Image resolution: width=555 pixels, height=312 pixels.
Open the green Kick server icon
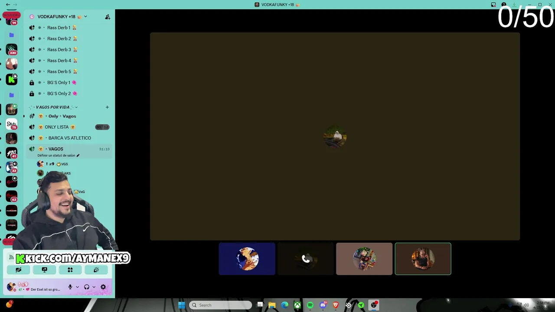point(12,79)
